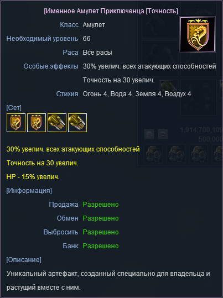Select the first amulet icon in the set row
The width and height of the screenshot is (223, 298).
click(x=16, y=123)
